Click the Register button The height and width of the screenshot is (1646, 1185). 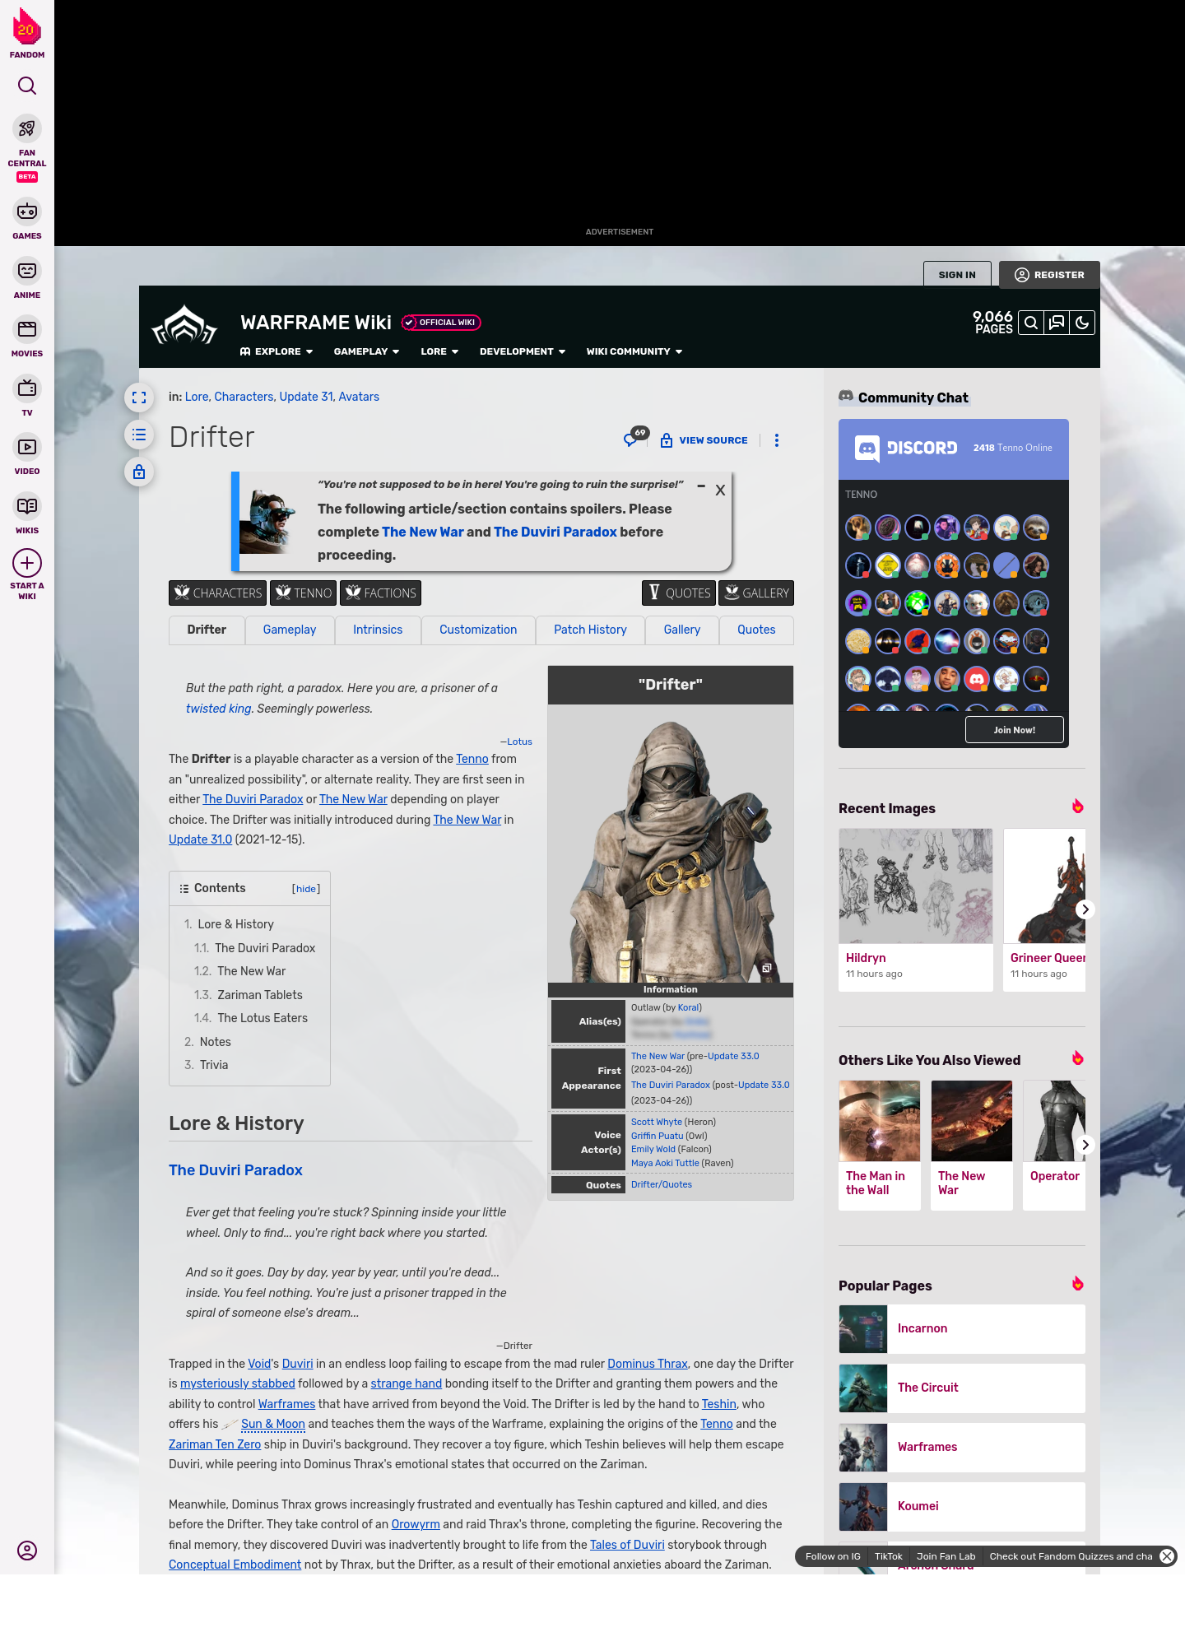(x=1049, y=275)
